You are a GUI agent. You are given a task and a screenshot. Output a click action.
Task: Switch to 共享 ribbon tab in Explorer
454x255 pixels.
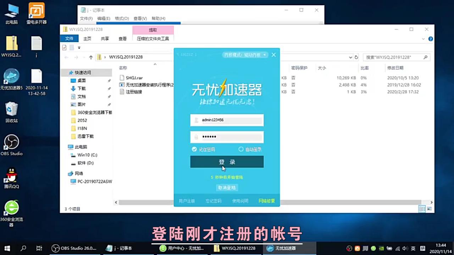(105, 39)
